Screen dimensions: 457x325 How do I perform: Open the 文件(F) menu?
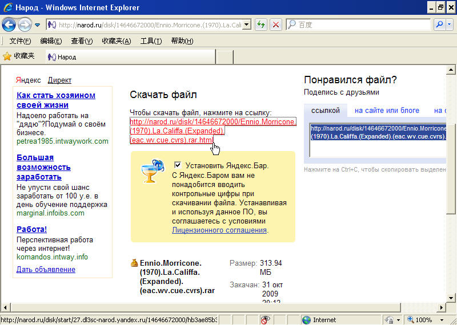pos(20,41)
